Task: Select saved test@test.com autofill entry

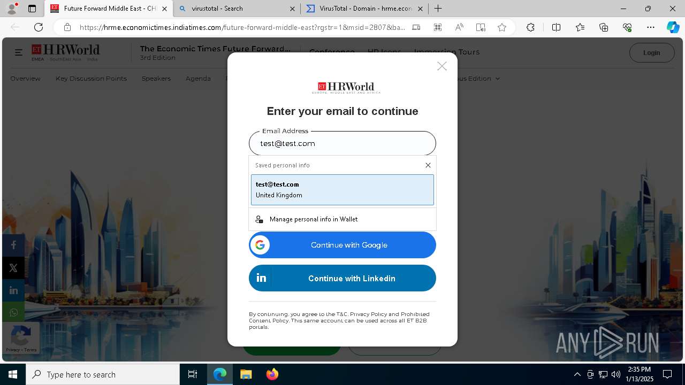Action: coord(342,190)
